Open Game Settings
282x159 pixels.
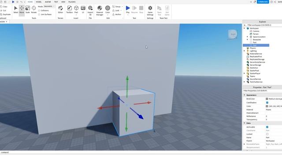(x=150, y=11)
